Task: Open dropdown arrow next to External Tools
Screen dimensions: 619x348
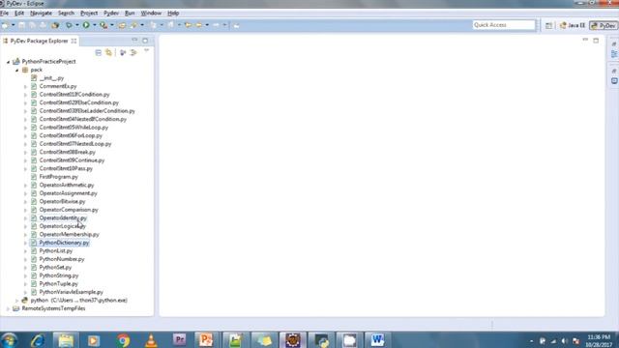Action: (x=112, y=25)
